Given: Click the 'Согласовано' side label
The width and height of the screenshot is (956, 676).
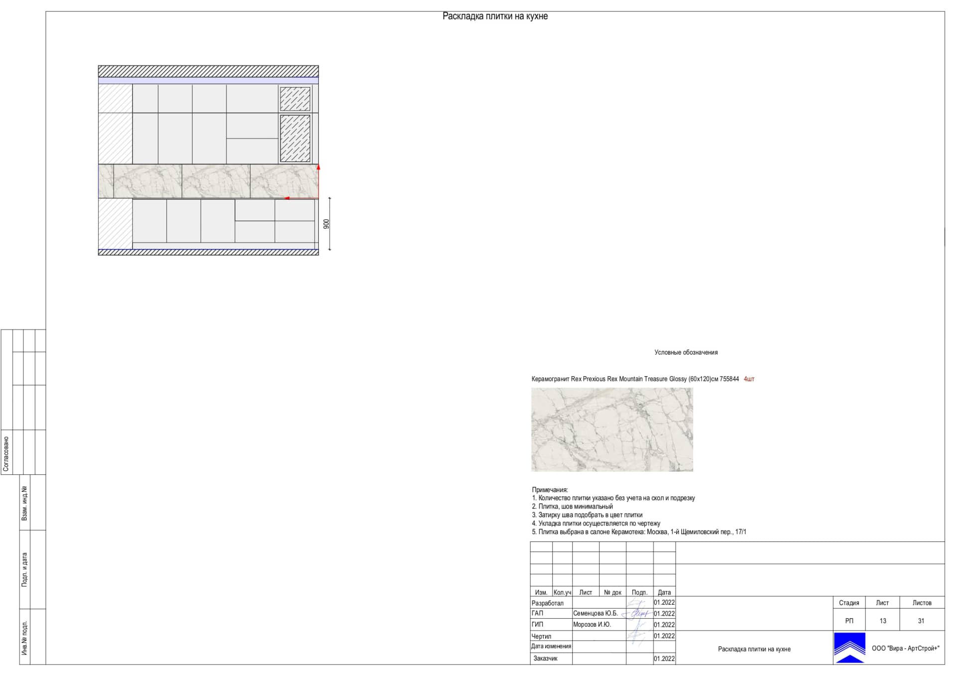Looking at the screenshot, I should pyautogui.click(x=6, y=454).
